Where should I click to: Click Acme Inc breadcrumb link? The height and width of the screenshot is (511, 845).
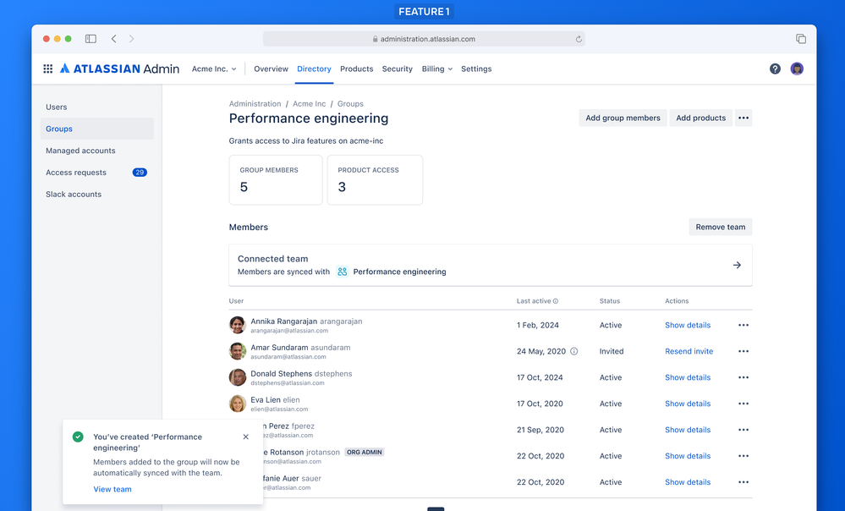click(x=310, y=103)
